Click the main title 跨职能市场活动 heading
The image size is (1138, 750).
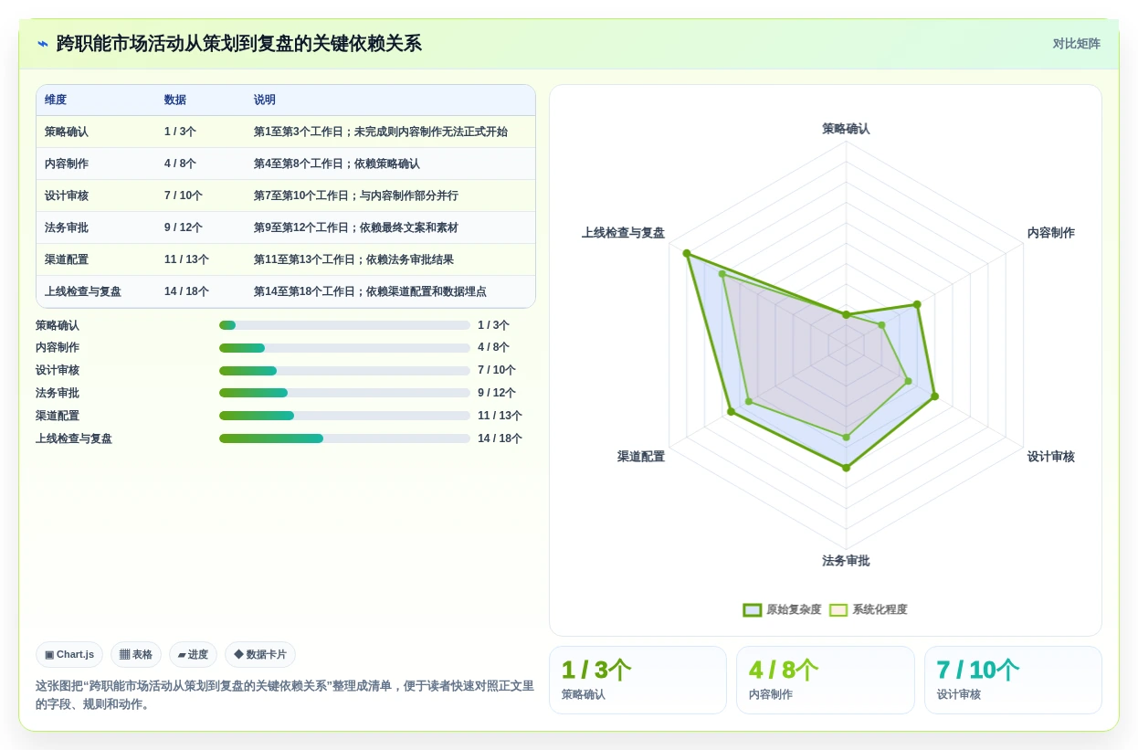[x=238, y=44]
